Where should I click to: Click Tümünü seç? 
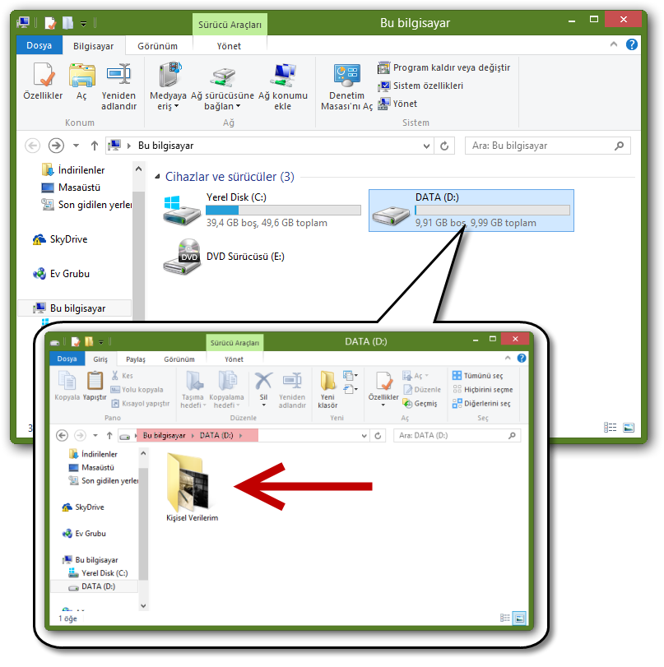click(x=477, y=376)
